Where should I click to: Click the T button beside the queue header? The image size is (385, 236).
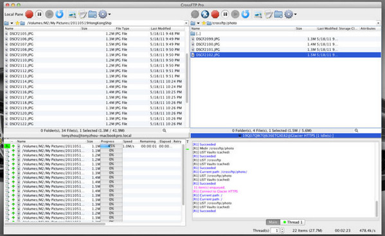[x=187, y=141]
